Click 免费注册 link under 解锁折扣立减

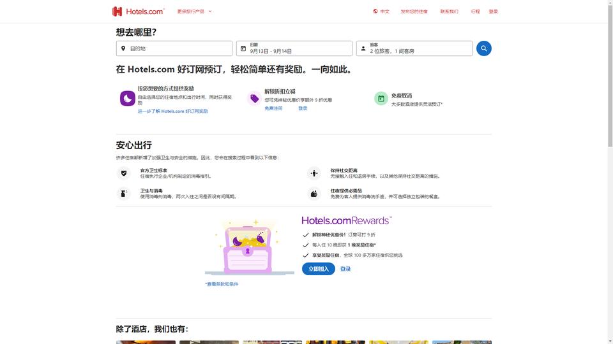(273, 108)
